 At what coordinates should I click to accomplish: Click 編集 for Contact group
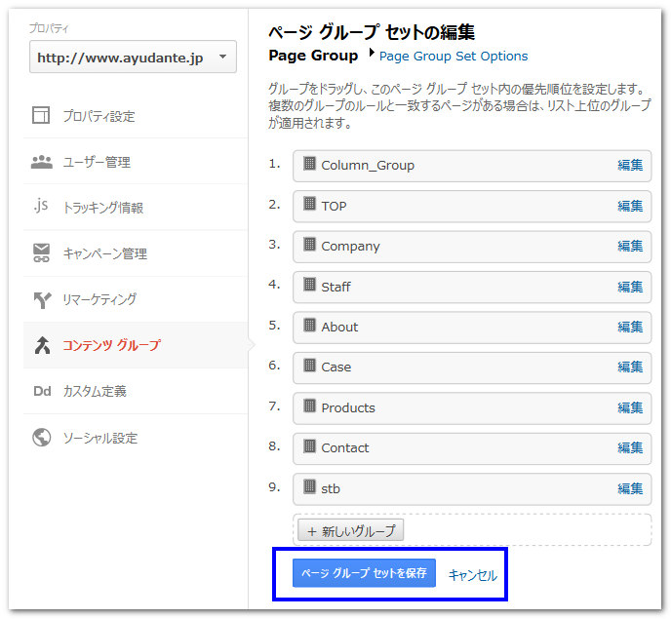point(630,447)
